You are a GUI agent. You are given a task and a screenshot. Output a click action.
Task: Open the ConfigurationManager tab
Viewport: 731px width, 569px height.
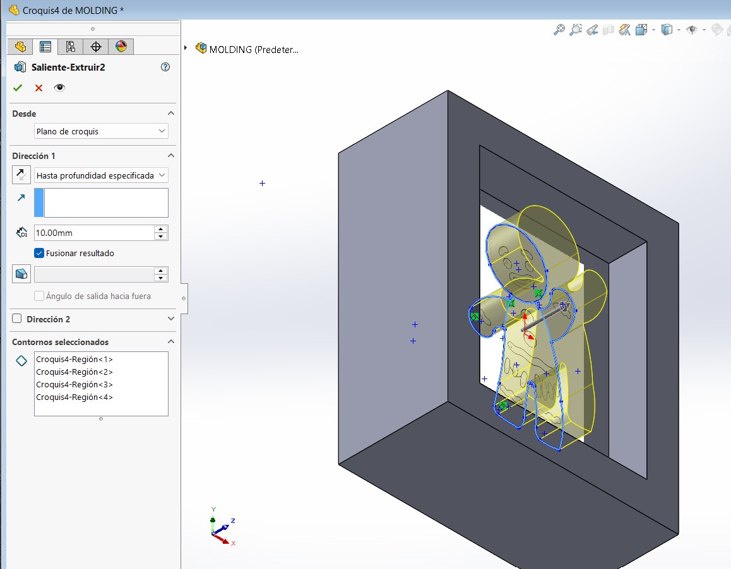pyautogui.click(x=71, y=47)
